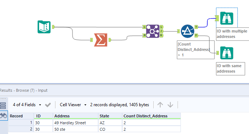
Task: Apply field selection with the checkmark icon
Action: point(48,105)
